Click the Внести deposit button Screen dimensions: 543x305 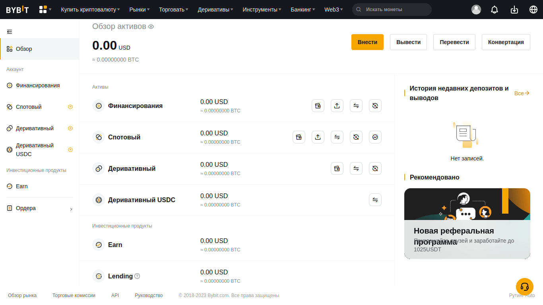(x=367, y=42)
